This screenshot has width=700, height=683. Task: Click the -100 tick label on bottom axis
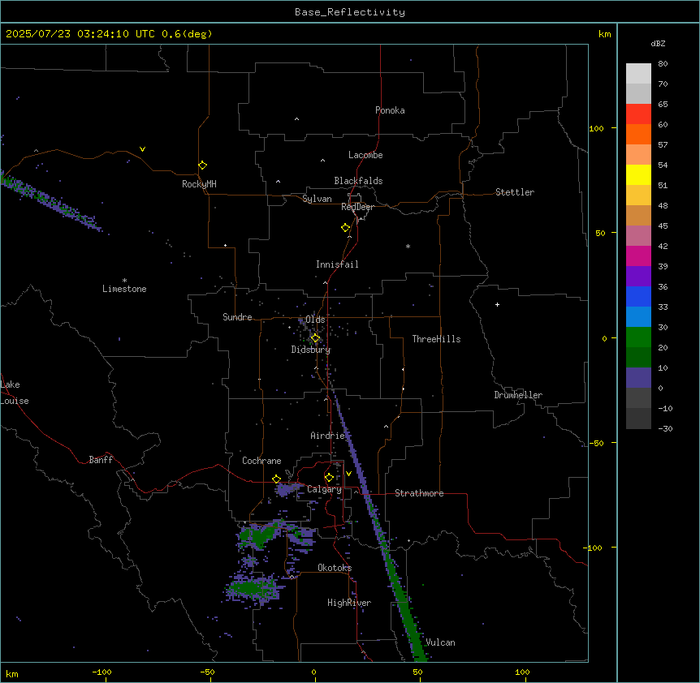(102, 672)
